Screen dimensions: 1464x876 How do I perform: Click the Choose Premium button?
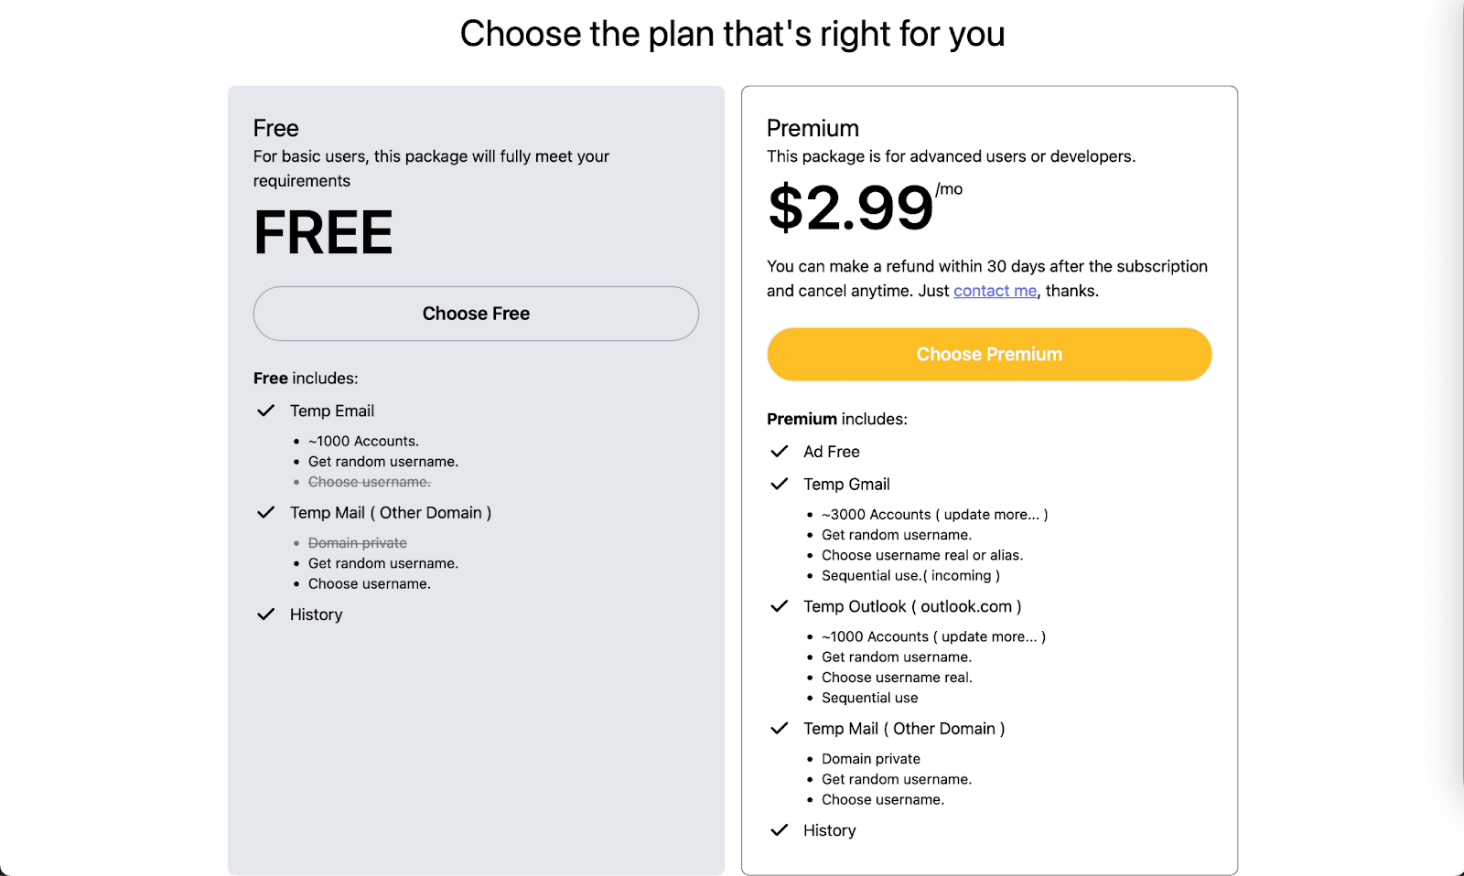click(x=989, y=355)
